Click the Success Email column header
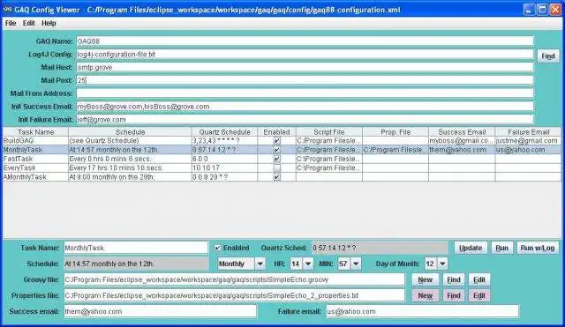 462,132
